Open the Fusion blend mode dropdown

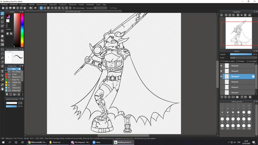(x=243, y=58)
